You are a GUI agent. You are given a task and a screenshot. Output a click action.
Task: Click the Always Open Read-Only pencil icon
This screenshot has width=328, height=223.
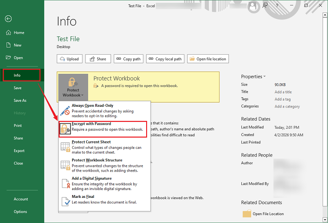point(65,111)
